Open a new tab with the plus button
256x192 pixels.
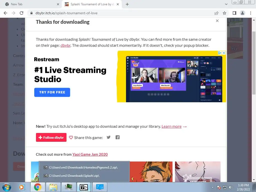(x=127, y=4)
